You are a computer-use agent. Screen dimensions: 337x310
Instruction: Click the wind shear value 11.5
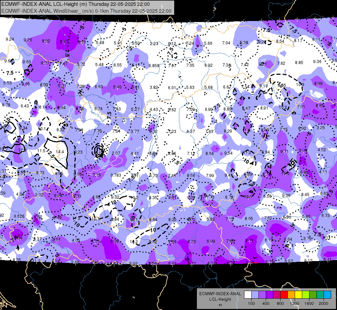tap(41, 151)
